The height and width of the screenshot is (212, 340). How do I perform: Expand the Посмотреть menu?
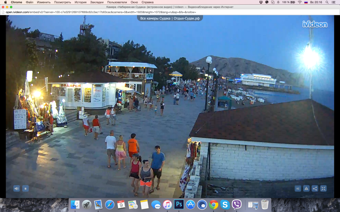[x=62, y=2]
